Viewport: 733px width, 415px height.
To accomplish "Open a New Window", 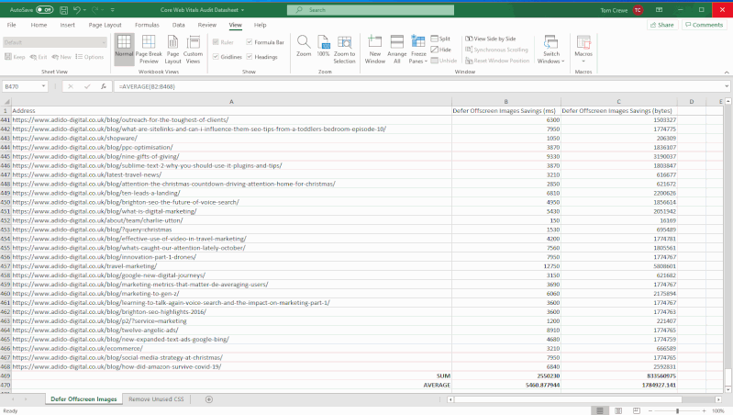I will (374, 48).
